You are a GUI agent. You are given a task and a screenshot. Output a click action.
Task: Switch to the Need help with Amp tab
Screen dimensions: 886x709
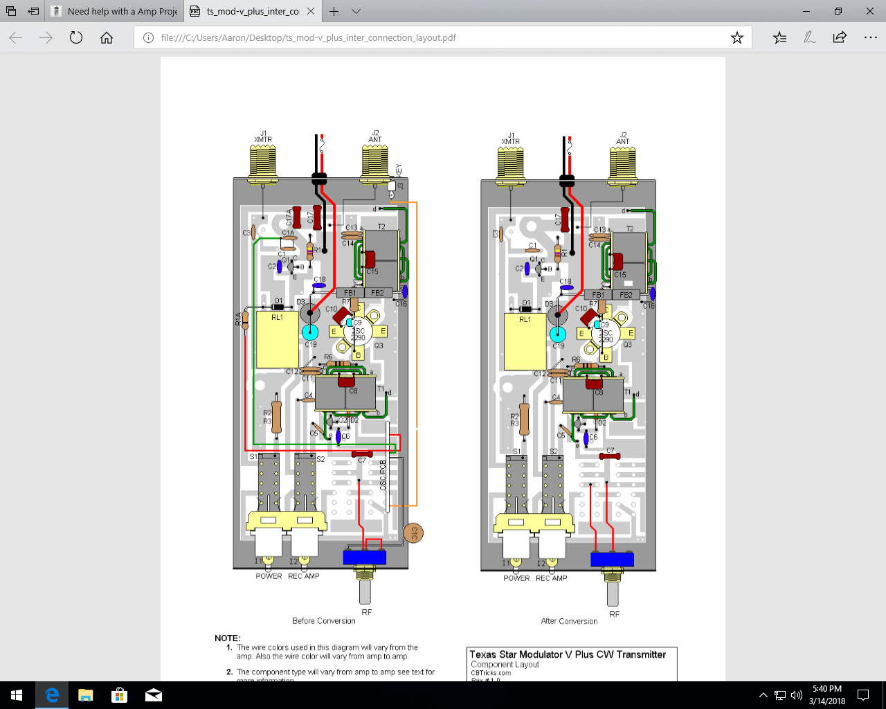[114, 11]
